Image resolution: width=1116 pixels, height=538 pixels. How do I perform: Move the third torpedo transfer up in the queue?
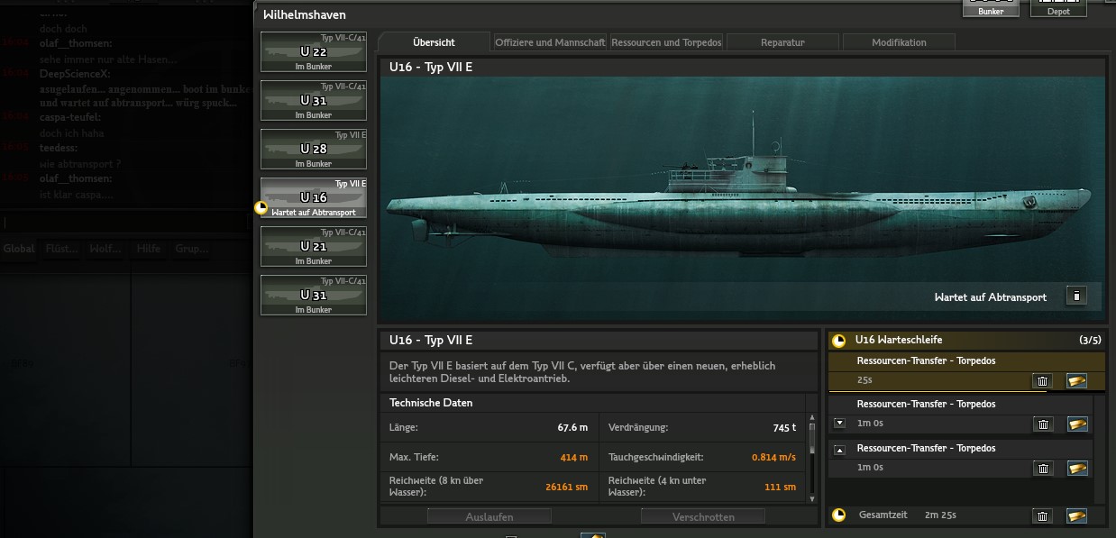tap(839, 450)
